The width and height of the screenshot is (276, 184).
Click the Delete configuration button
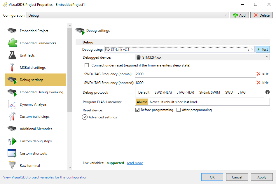coord(261,15)
